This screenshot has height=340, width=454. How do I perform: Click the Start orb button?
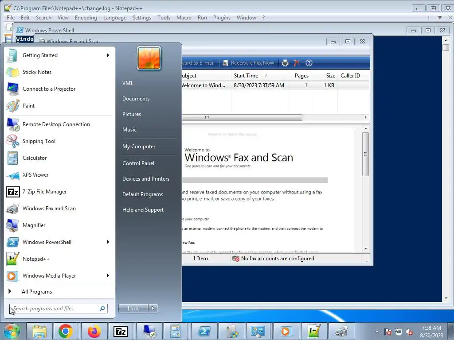(x=12, y=331)
